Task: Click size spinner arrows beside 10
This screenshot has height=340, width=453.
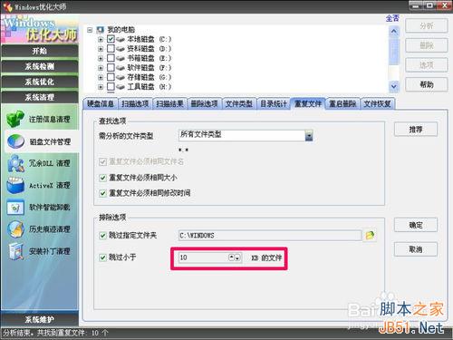Action: [x=235, y=257]
